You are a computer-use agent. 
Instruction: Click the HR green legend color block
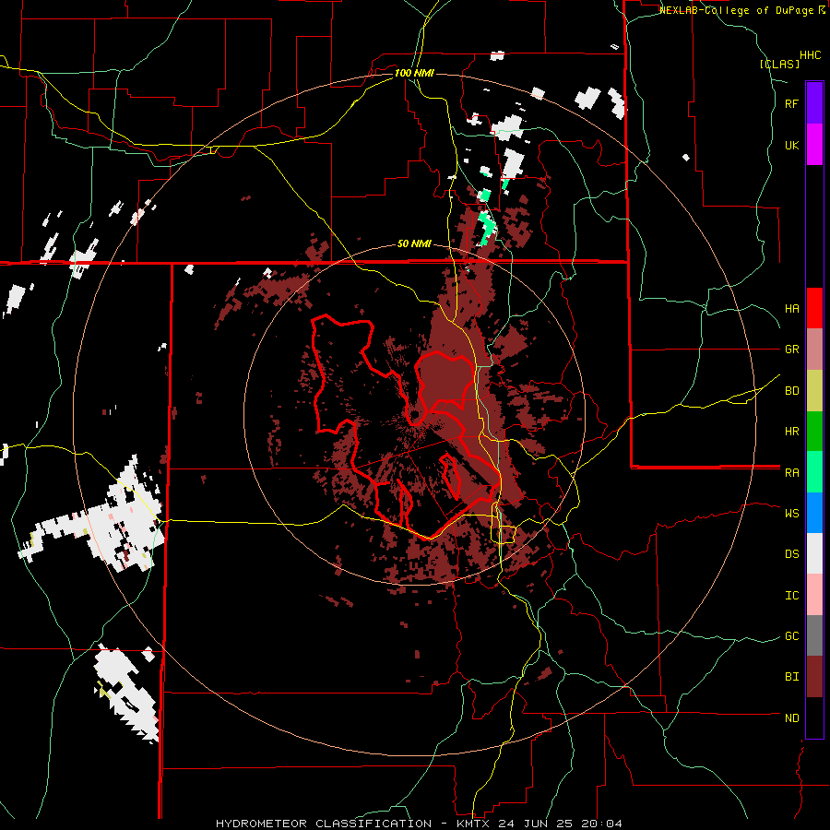tap(814, 432)
